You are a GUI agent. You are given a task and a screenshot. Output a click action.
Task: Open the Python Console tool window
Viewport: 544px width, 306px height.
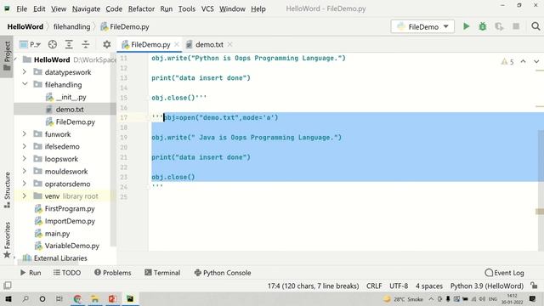(x=223, y=273)
